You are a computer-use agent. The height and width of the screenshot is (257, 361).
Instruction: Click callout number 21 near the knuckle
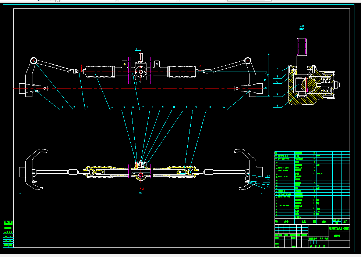coord(268,181)
